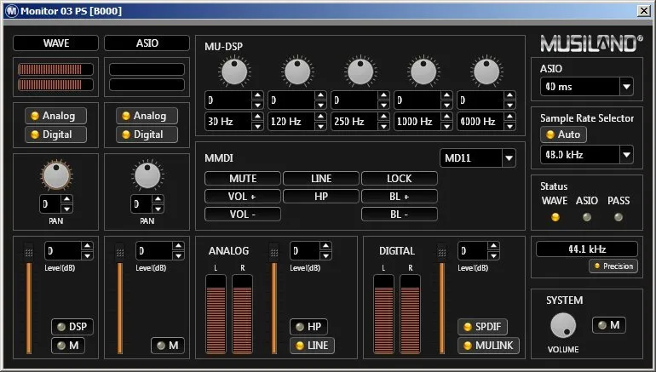Image resolution: width=656 pixels, height=372 pixels.
Task: Click the MMDI LINE button
Action: click(x=321, y=179)
